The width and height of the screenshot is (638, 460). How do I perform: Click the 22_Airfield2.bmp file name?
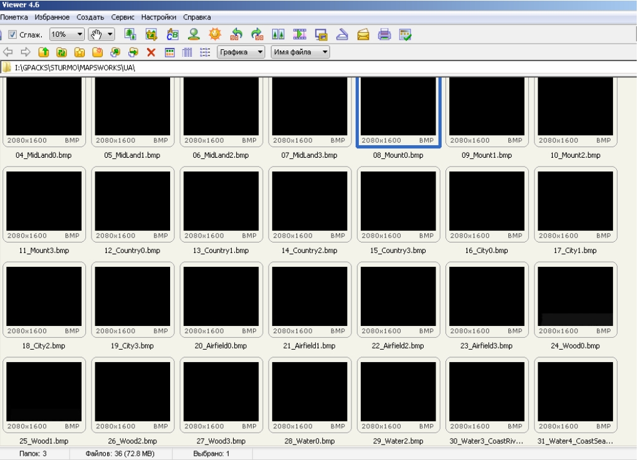click(398, 345)
